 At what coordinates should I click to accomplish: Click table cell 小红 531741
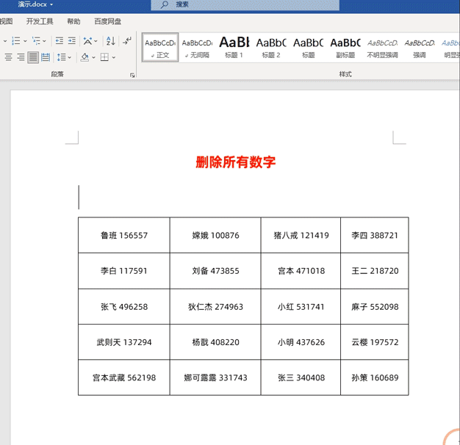pyautogui.click(x=301, y=307)
